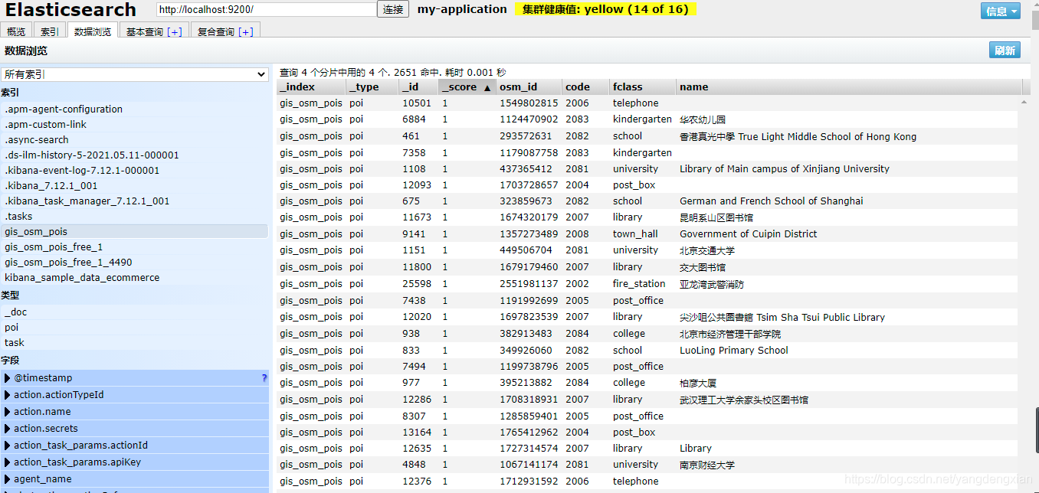Expand the action_task_params.actionId field

8,446
